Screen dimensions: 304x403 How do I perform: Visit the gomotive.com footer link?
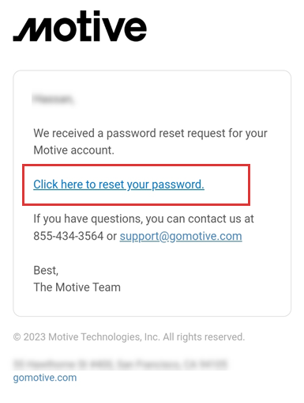[45, 378]
